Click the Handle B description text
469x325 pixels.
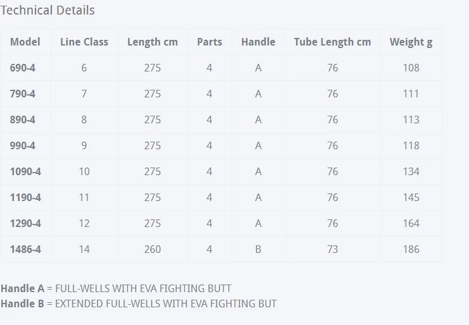139,304
